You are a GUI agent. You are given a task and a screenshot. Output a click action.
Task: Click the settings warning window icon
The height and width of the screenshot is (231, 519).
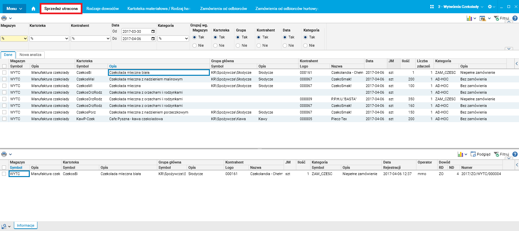pos(483,19)
